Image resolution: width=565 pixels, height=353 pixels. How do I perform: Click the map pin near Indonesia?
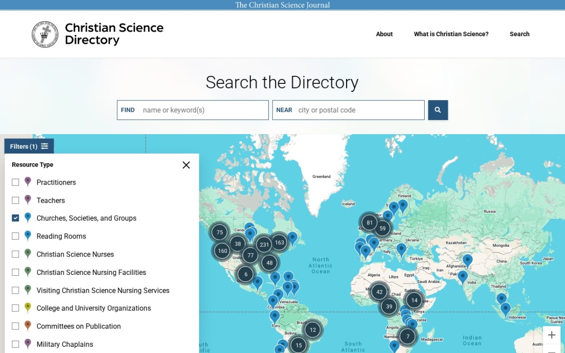tap(505, 309)
